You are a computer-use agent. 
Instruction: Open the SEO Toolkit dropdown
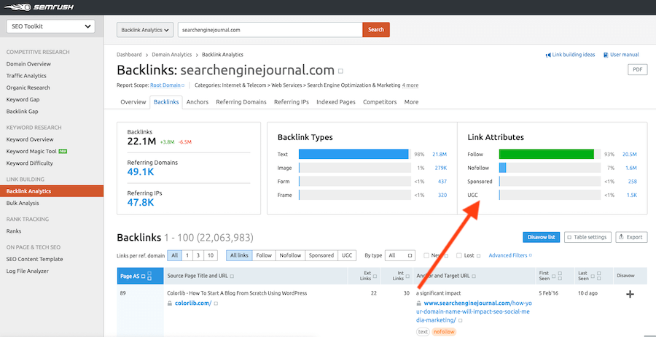click(50, 26)
